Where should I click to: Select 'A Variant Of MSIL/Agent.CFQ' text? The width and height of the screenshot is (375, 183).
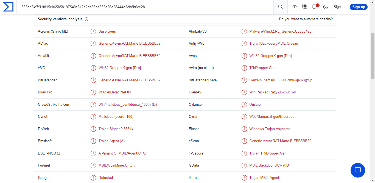point(122,153)
